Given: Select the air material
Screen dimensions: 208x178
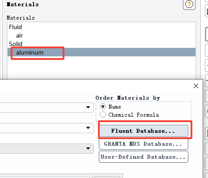Looking at the screenshot, I should pyautogui.click(x=19, y=36).
